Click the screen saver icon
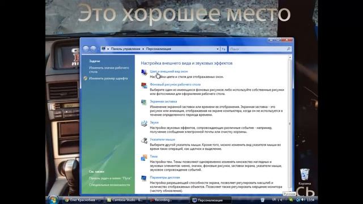Screen dimensions: 363x204 pyautogui.click(x=144, y=103)
